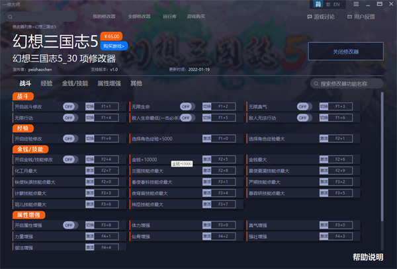Click the magnifier icon in the function search box
This screenshot has width=397, height=269.
(x=316, y=83)
